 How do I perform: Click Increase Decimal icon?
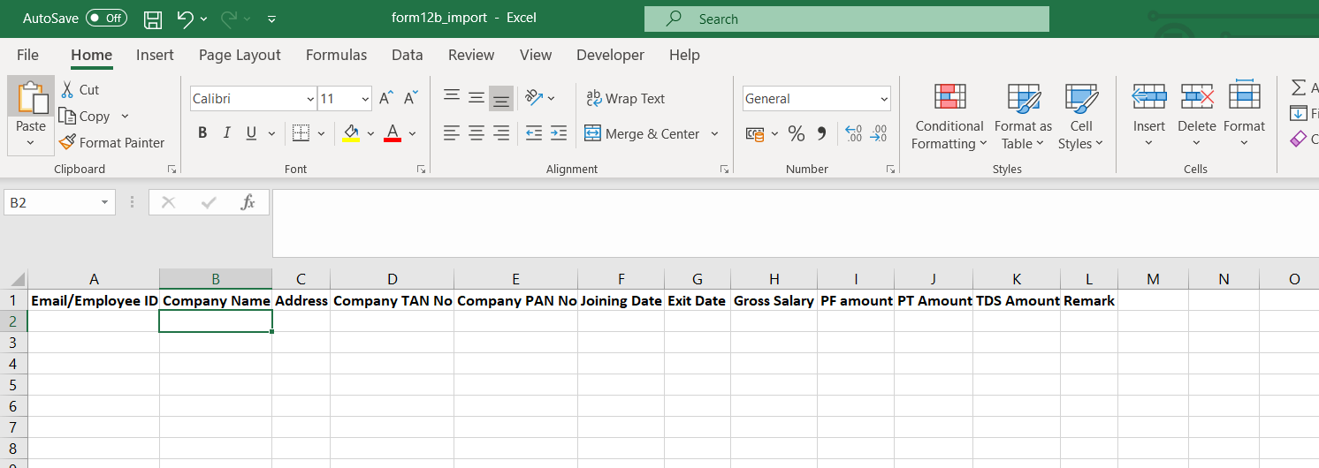coord(854,133)
